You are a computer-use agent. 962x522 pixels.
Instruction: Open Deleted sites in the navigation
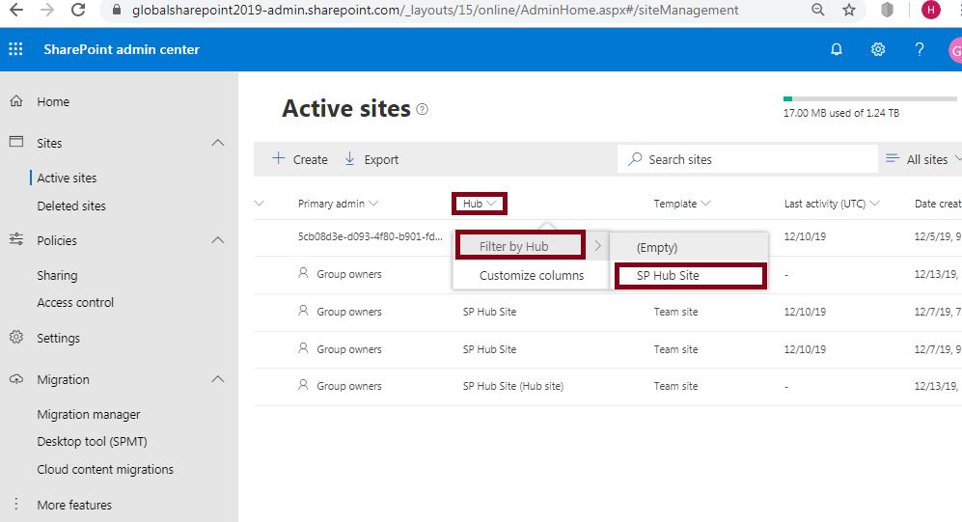pyautogui.click(x=71, y=206)
